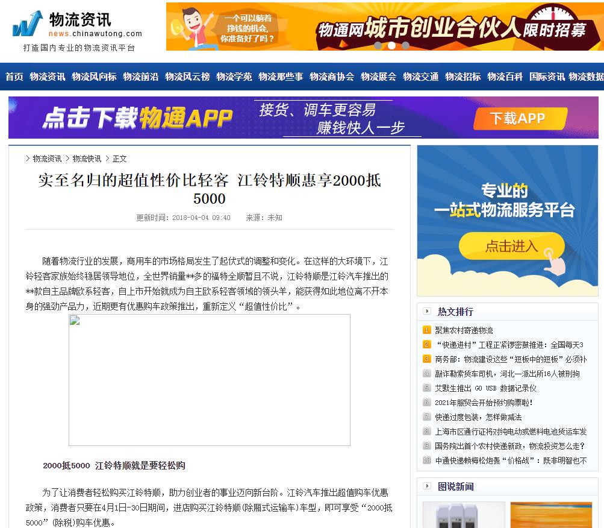Click the 物流资讯 breadcrumb link

tap(47, 159)
